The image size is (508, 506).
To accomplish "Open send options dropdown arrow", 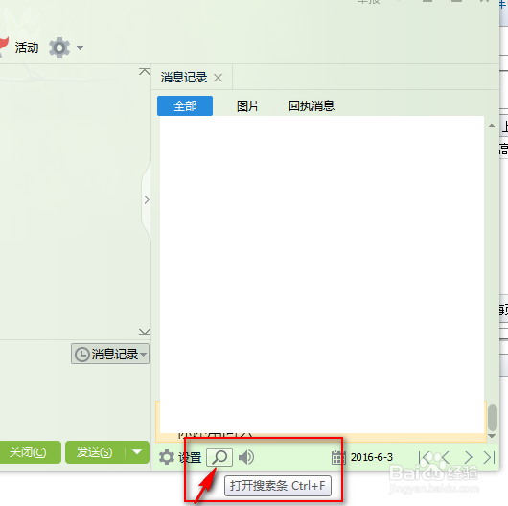I will (137, 452).
